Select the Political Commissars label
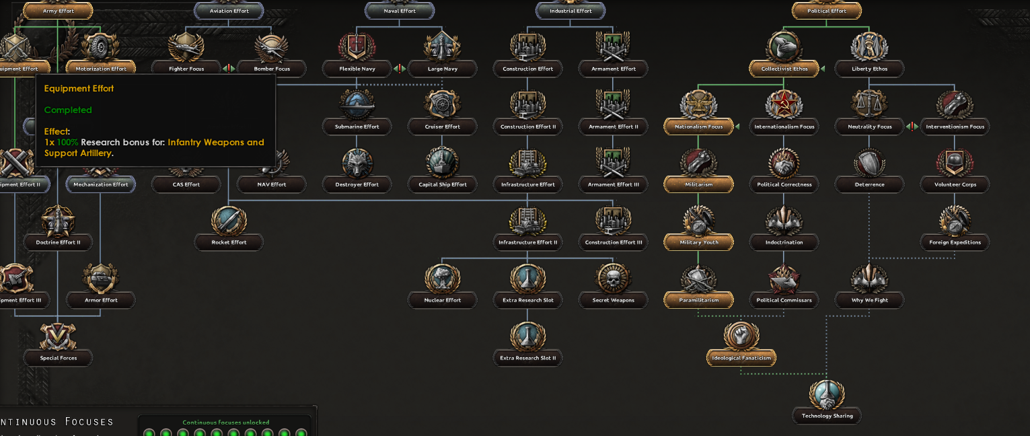Viewport: 1030px width, 436px height. (x=784, y=300)
